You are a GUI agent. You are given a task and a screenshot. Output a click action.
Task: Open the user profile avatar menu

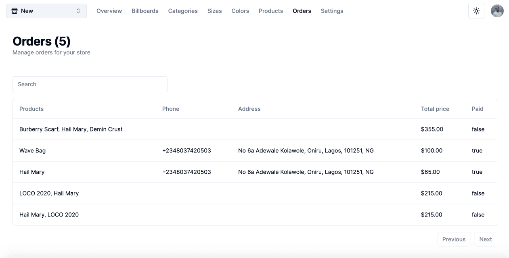(497, 11)
